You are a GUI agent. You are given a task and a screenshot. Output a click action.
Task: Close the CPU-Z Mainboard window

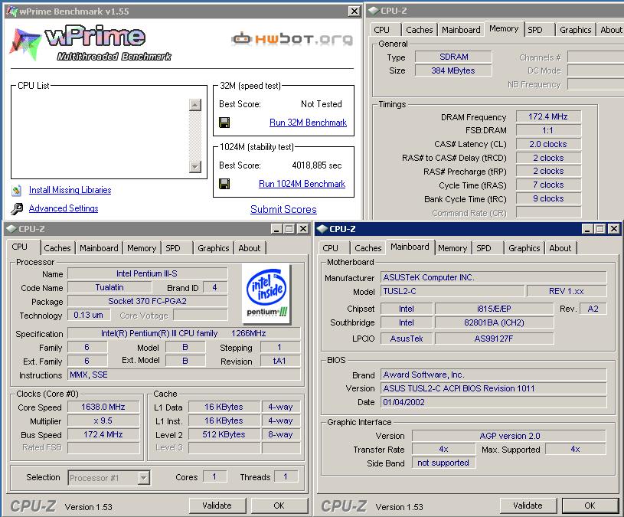pyautogui.click(x=614, y=229)
